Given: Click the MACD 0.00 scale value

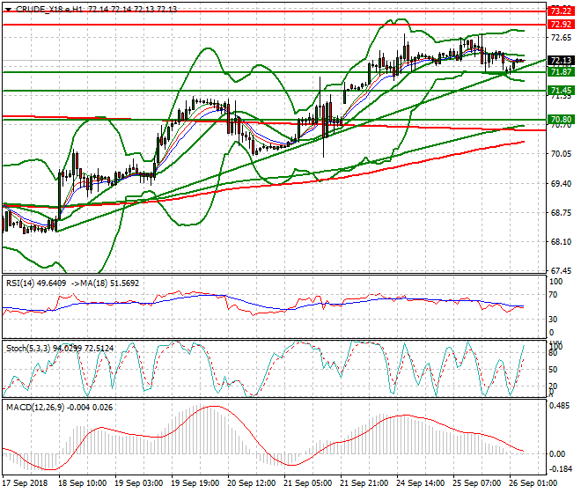Looking at the screenshot, I should click(557, 454).
